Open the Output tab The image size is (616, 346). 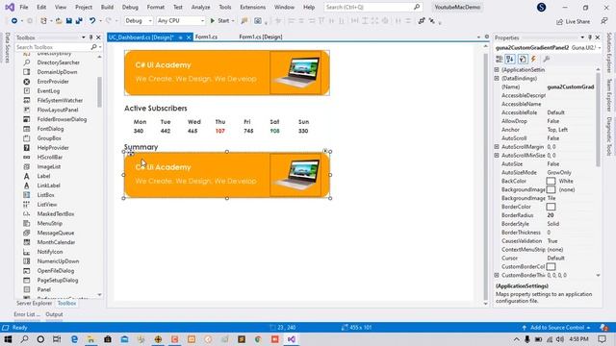(x=54, y=314)
